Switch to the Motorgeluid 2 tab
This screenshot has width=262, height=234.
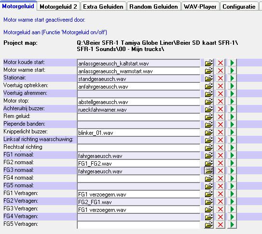(x=58, y=7)
